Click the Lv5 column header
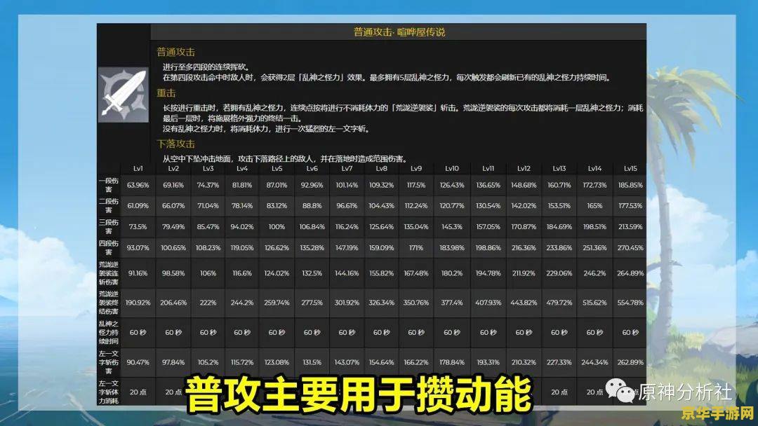Viewport: 758px width, 426px height. coord(277,168)
